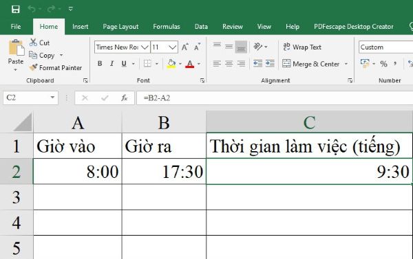
Task: Toggle Underline formatting
Action: 124,63
